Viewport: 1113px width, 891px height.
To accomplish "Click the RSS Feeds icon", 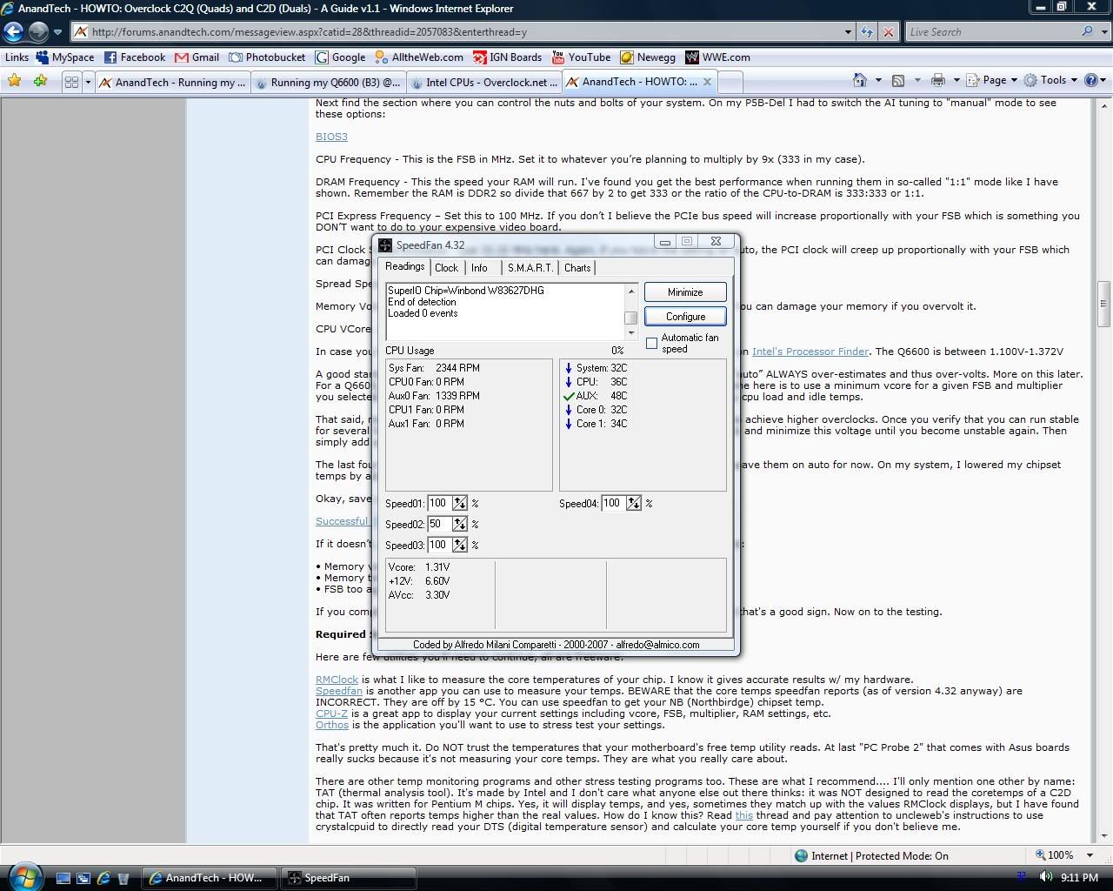I will pos(898,80).
